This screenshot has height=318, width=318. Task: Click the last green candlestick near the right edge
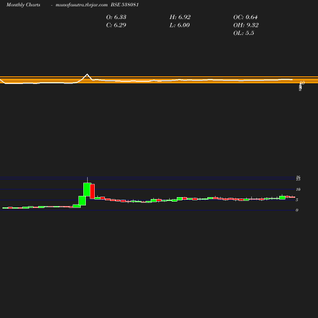(282, 198)
